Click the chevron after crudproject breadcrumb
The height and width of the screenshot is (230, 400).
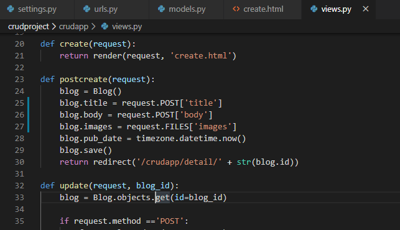click(x=54, y=27)
